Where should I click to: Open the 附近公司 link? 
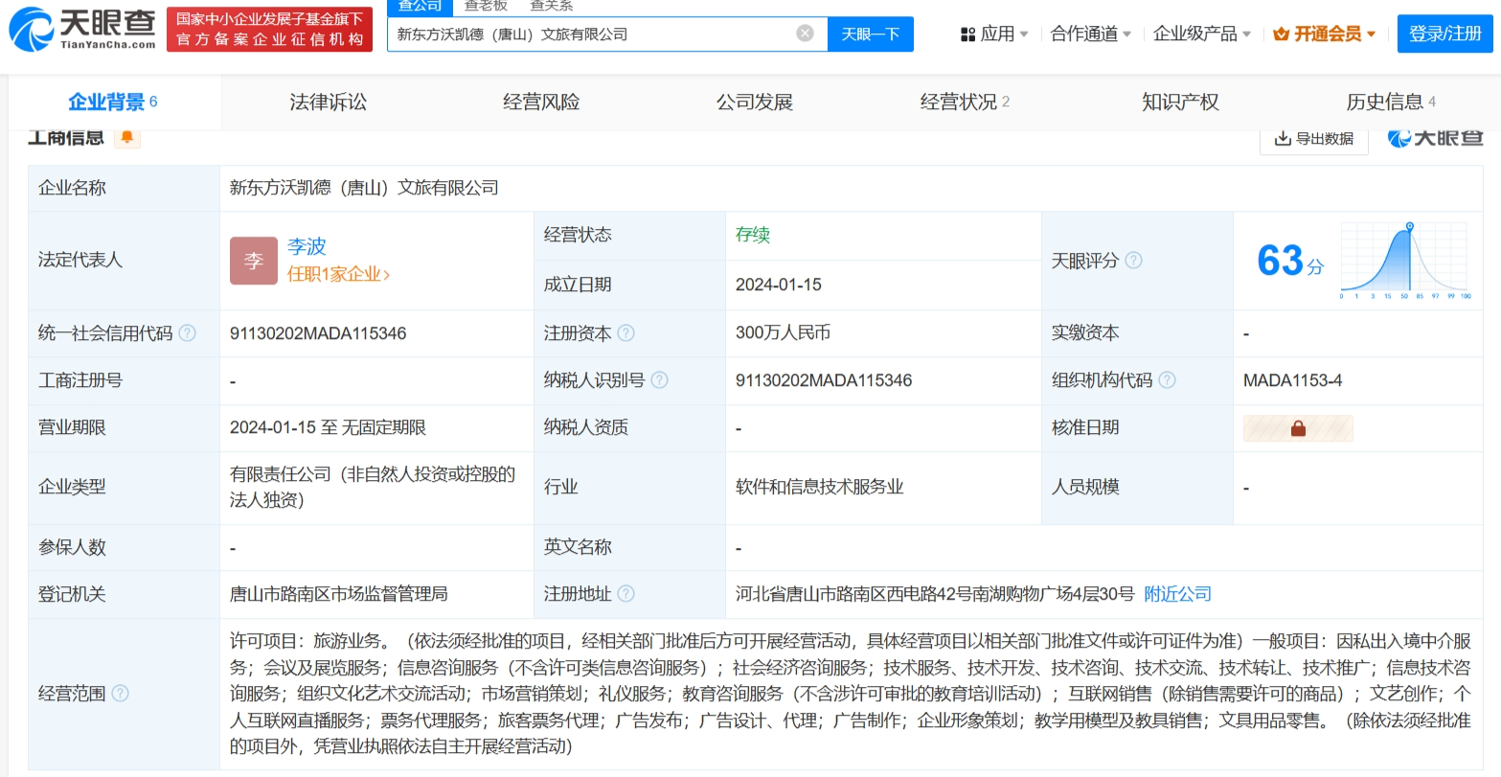tap(1177, 594)
